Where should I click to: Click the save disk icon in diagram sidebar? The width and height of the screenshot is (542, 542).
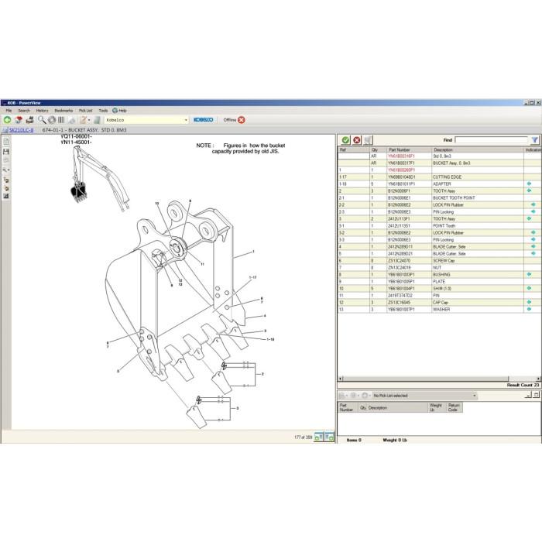(6, 152)
